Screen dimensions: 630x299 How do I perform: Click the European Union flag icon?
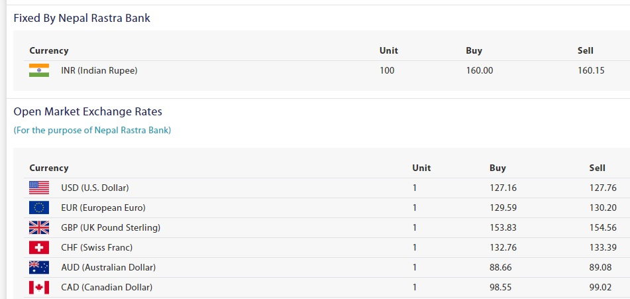point(39,208)
